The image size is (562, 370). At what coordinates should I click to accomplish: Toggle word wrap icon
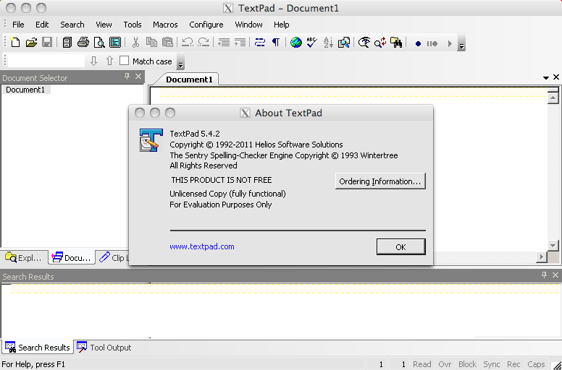click(x=260, y=42)
